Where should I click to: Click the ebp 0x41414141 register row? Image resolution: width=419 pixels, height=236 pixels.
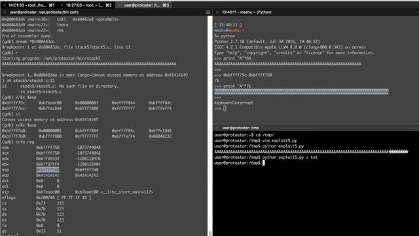(x=50, y=175)
